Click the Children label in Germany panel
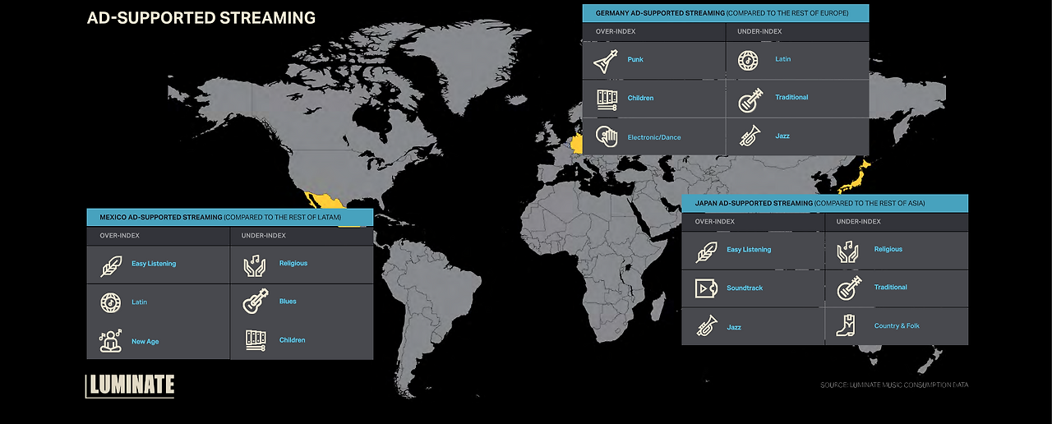 [640, 99]
